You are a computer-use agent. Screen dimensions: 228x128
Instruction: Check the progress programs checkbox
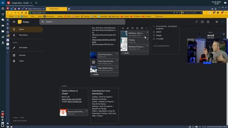click(x=154, y=26)
